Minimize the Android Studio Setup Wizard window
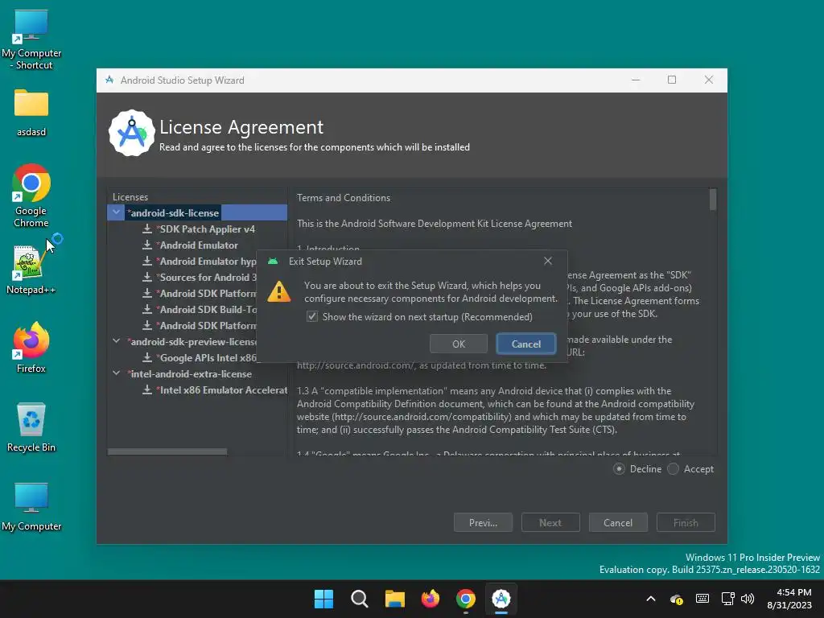The height and width of the screenshot is (618, 824). coord(636,80)
